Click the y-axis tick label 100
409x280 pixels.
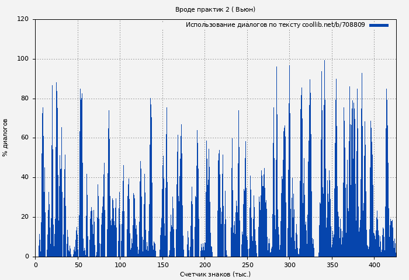(23, 59)
